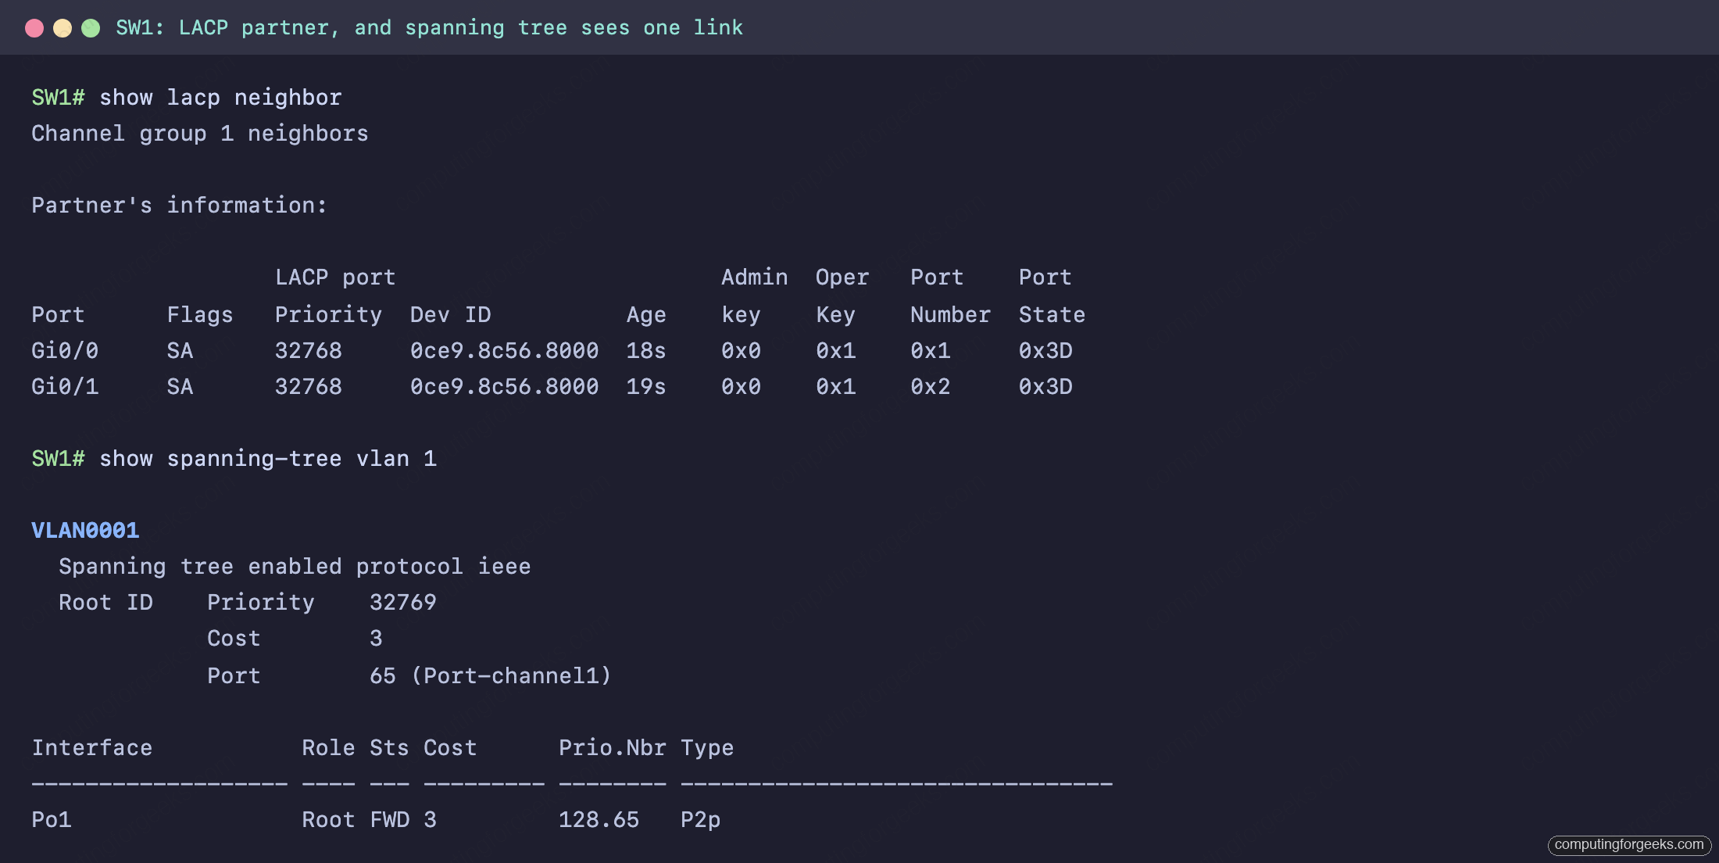Click the '19s' age value

[646, 387]
